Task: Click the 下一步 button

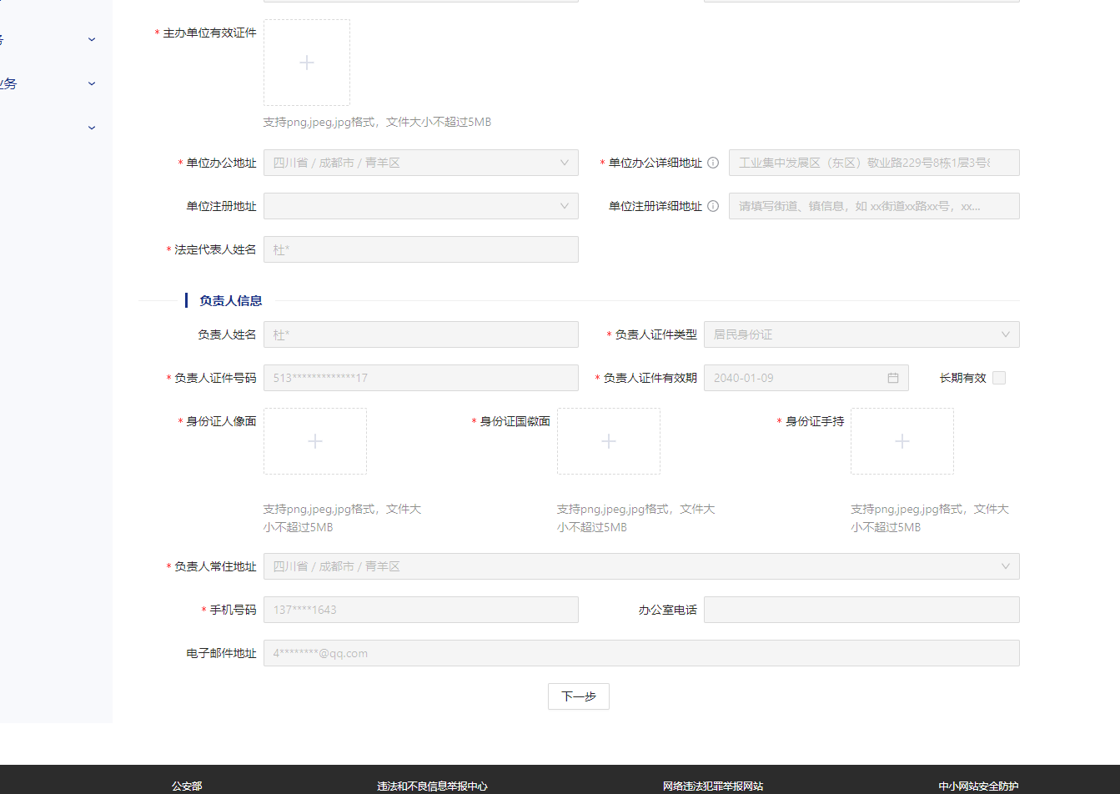Action: click(x=579, y=696)
